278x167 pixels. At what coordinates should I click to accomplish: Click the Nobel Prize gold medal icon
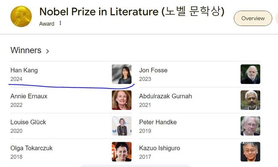coord(21,17)
